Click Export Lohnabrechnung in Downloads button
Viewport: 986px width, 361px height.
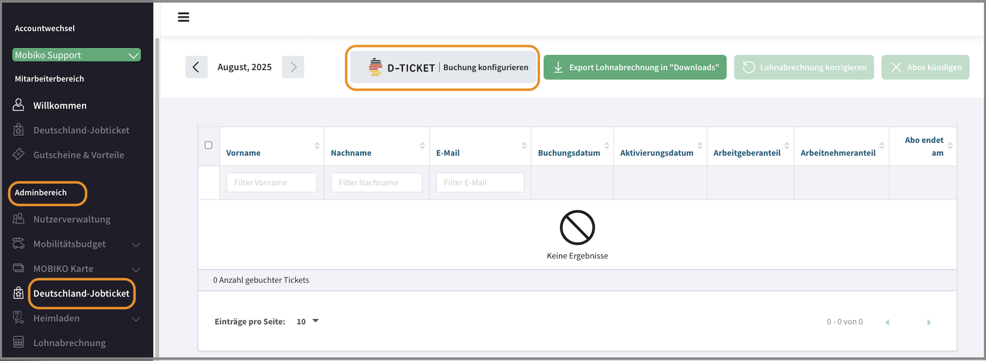(x=635, y=67)
